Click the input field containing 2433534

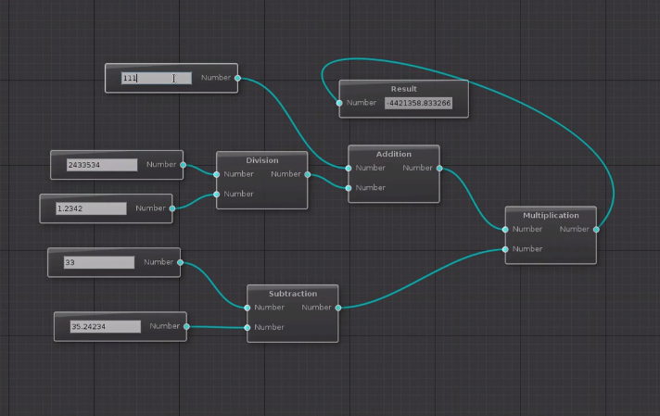point(102,165)
